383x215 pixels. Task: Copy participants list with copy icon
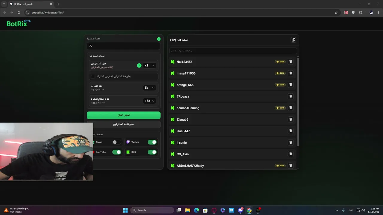click(x=294, y=40)
